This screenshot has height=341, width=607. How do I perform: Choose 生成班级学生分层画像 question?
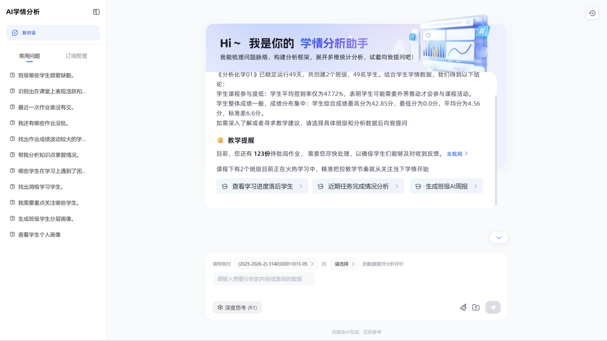click(x=46, y=219)
